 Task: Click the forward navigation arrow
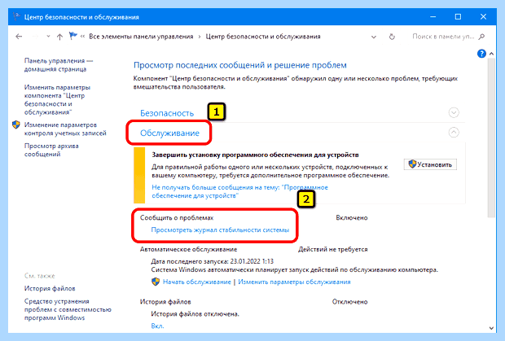pos(35,37)
